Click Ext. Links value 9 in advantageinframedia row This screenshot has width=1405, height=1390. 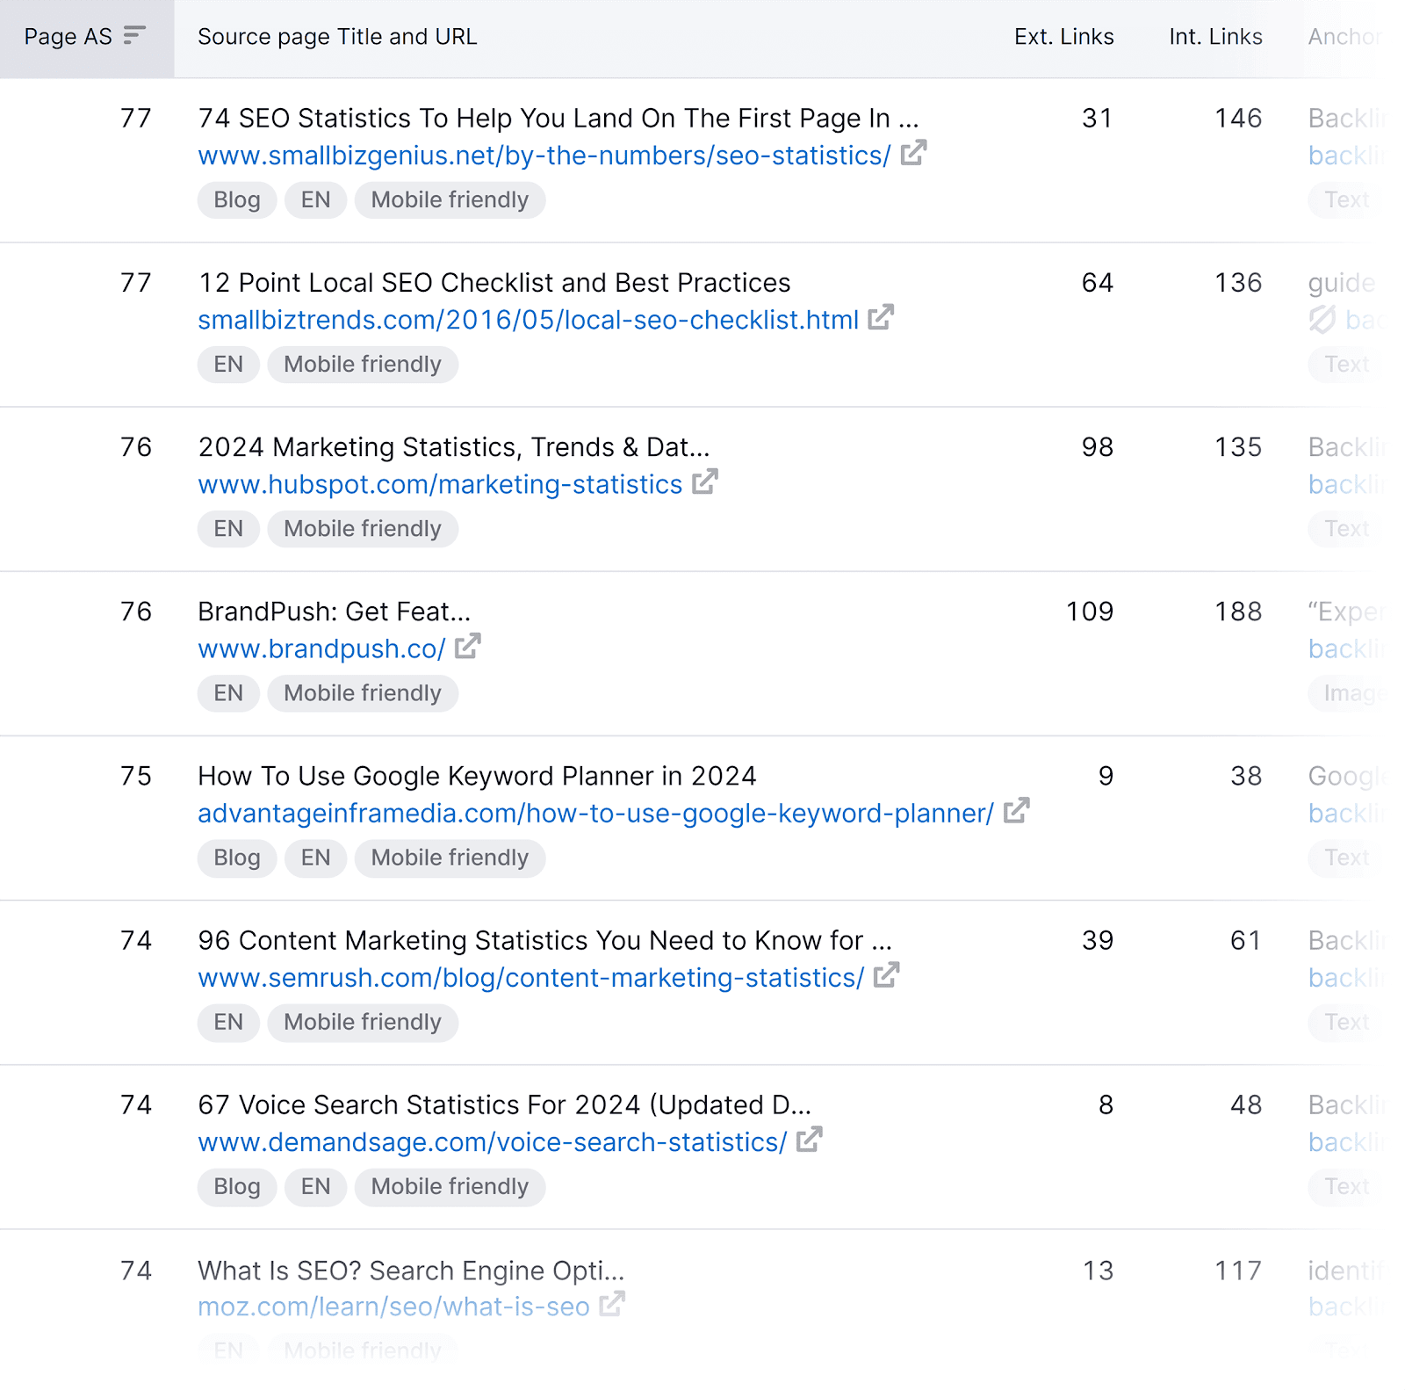[1106, 776]
